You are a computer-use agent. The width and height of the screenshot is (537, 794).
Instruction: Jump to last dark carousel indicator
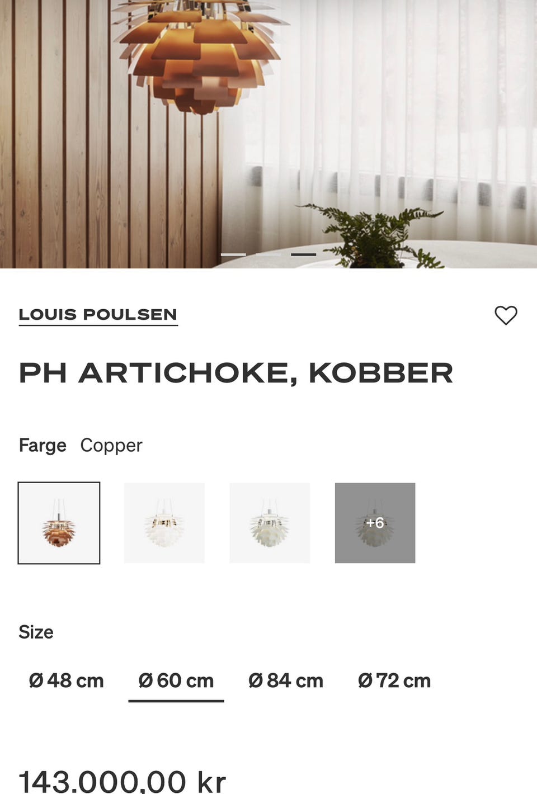(x=304, y=254)
